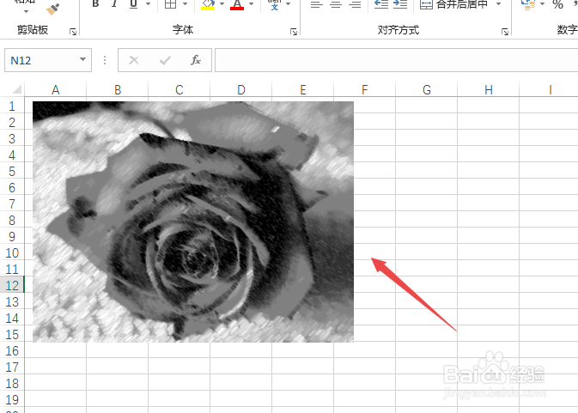Decrease indent
Viewport: 578px width, 413px height.
pyautogui.click(x=381, y=4)
